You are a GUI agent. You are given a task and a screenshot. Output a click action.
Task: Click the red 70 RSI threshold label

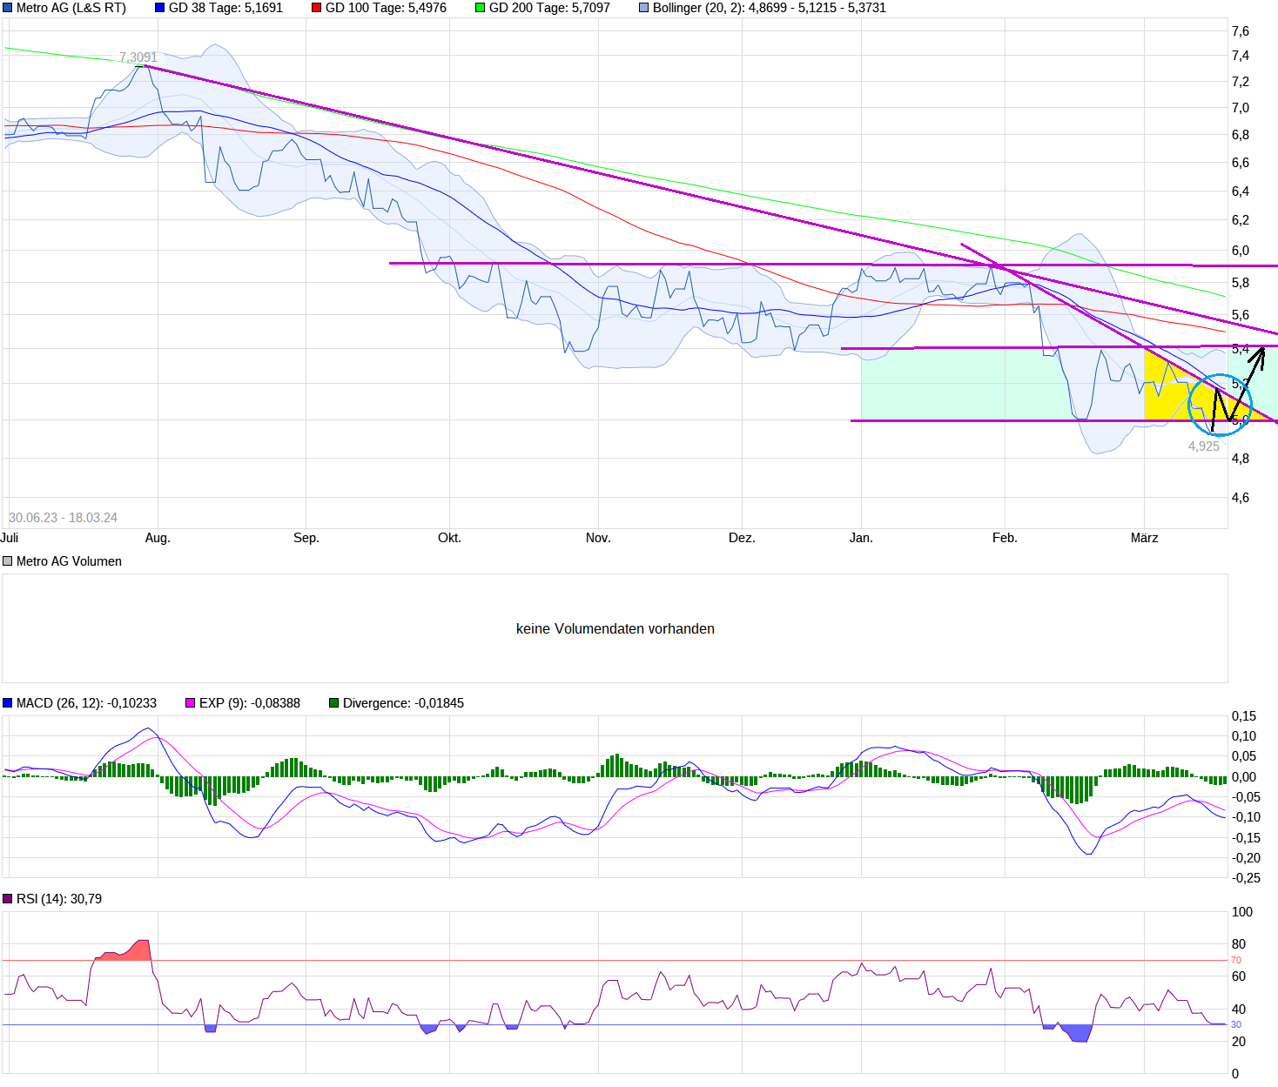point(1236,961)
